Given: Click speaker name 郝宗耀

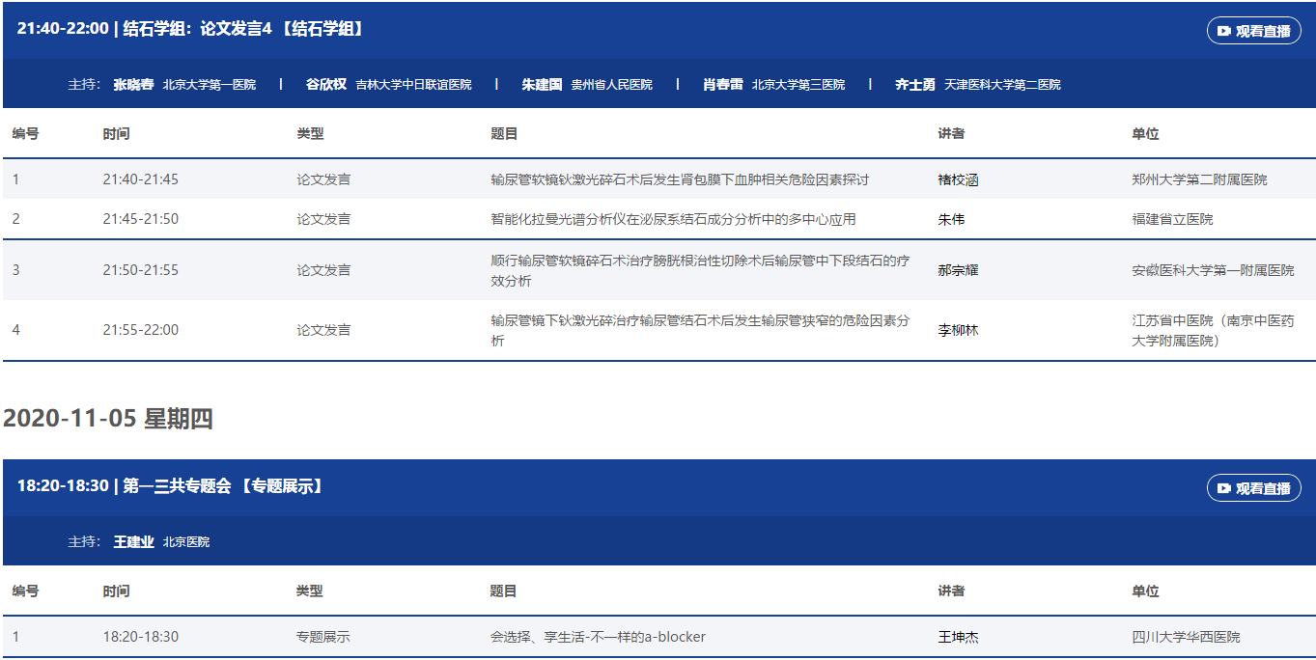Looking at the screenshot, I should [x=958, y=270].
